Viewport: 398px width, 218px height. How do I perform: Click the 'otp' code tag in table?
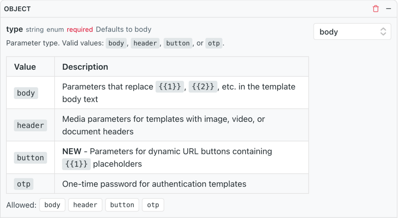(23, 184)
